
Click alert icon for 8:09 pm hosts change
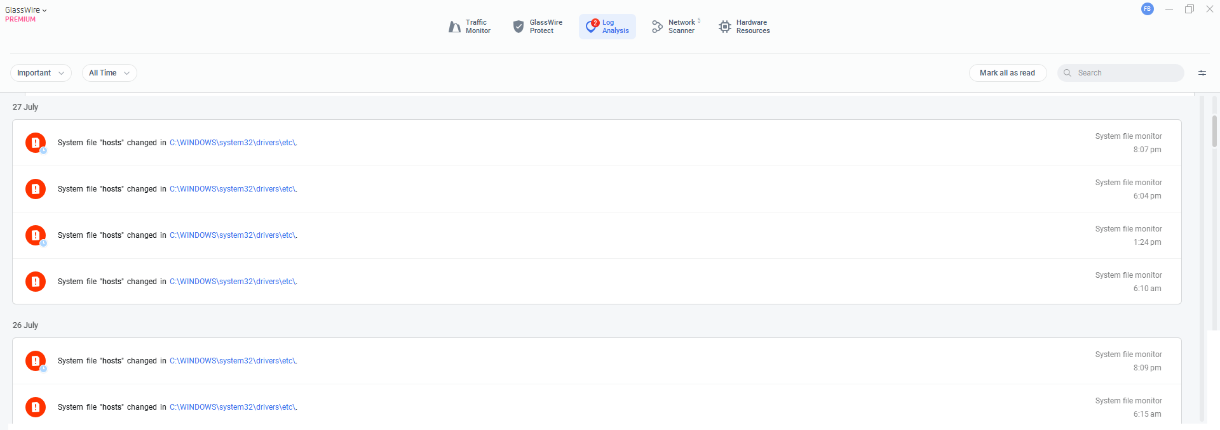coord(36,361)
